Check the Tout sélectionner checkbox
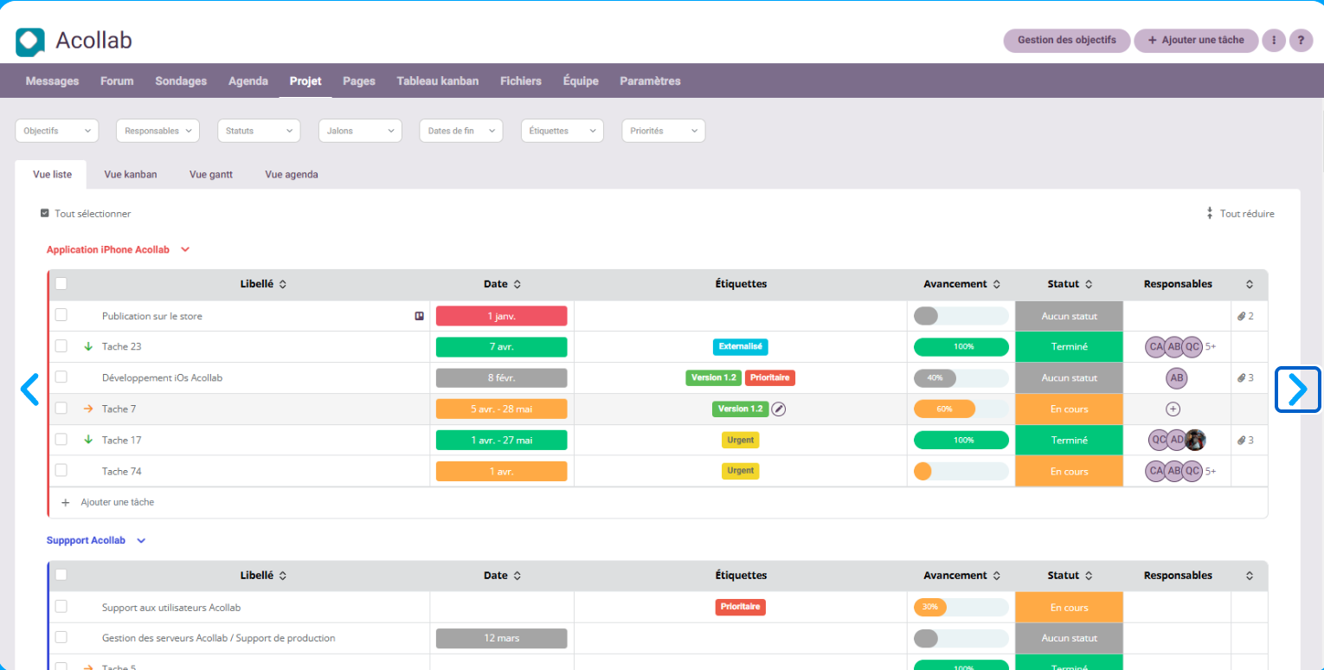 click(45, 213)
